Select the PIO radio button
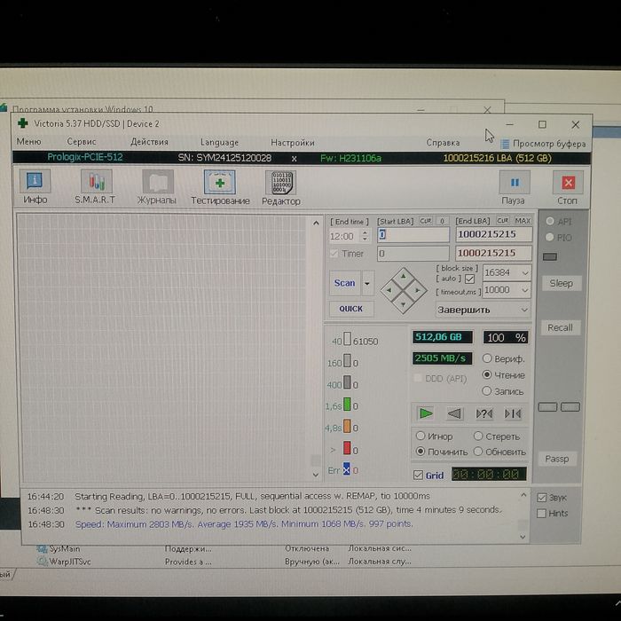Viewport: 621px width, 621px height. click(550, 237)
